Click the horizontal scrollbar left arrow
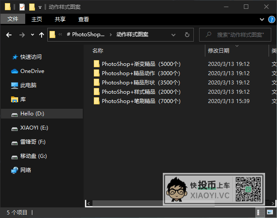Screen dimensions: 277x218 point(88,203)
